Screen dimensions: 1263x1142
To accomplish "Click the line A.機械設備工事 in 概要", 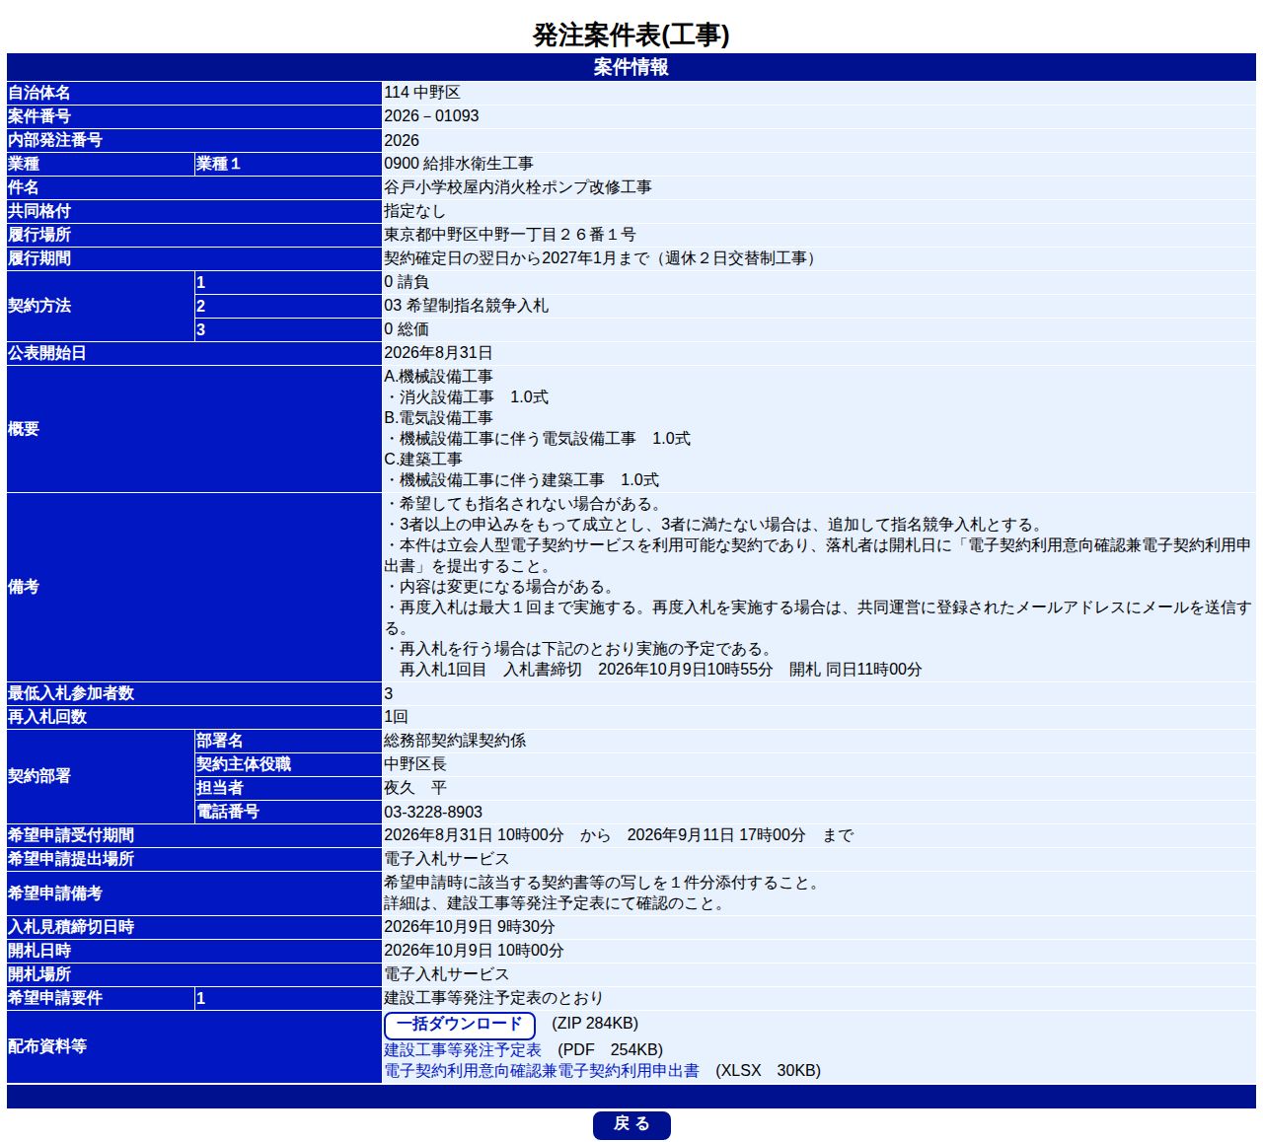I will 438,377.
